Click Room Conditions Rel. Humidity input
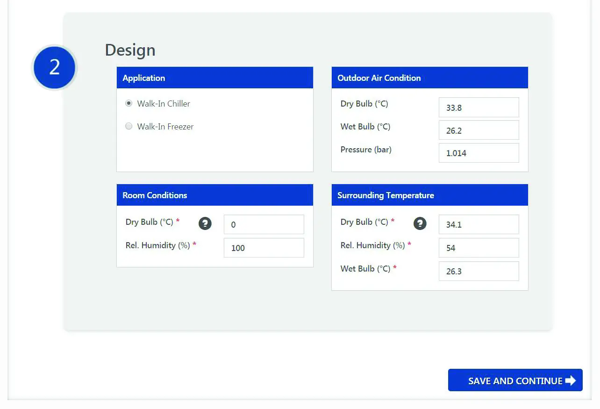600x409 pixels. 264,248
